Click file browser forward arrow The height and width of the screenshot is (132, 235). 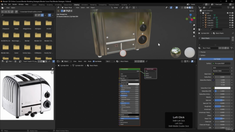click(x=6, y=12)
